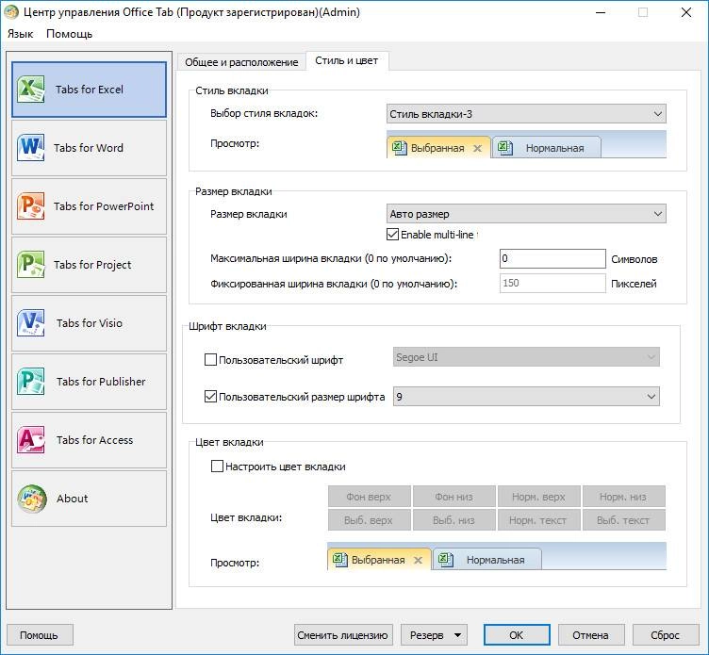The width and height of the screenshot is (709, 655).
Task: Select the Project icon in sidebar
Action: pyautogui.click(x=31, y=264)
